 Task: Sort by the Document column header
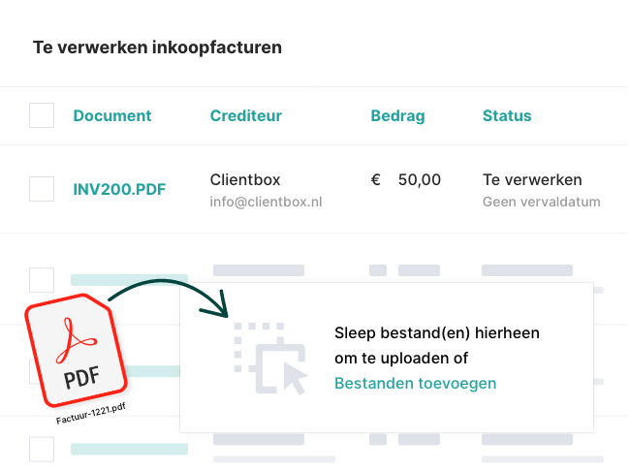(x=112, y=116)
